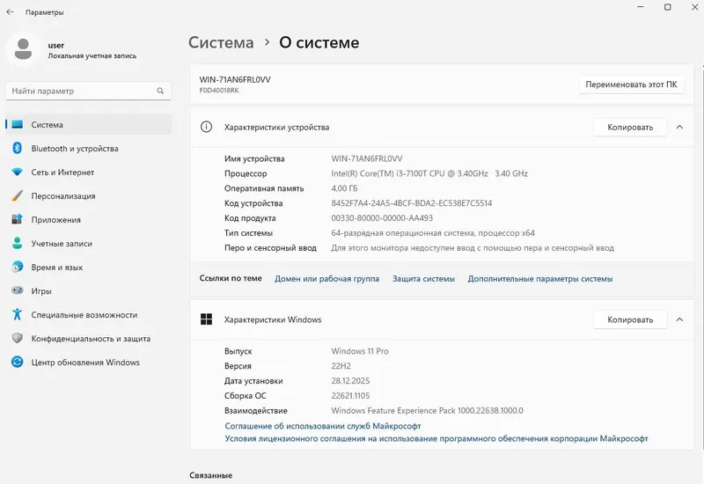Click the Найти параметр search field
The height and width of the screenshot is (484, 704).
(89, 91)
